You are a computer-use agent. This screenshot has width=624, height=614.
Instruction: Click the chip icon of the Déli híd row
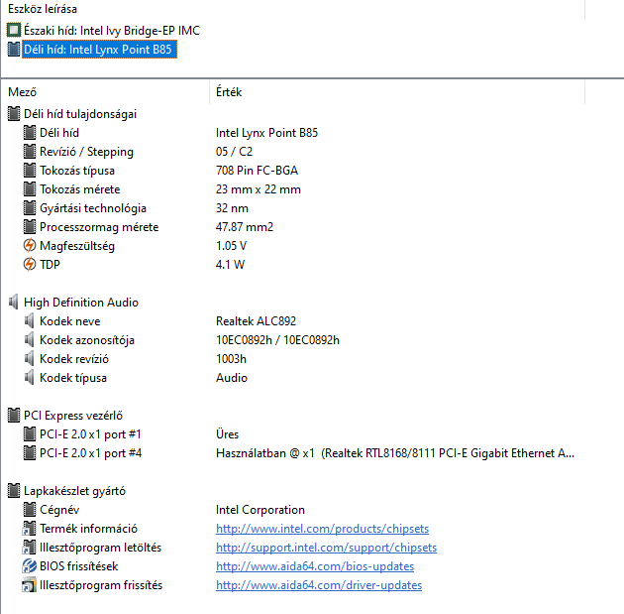point(30,133)
